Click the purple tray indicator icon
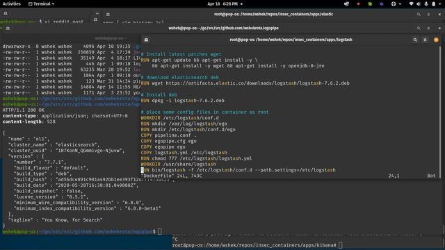The height and width of the screenshot is (250, 445). [382, 4]
